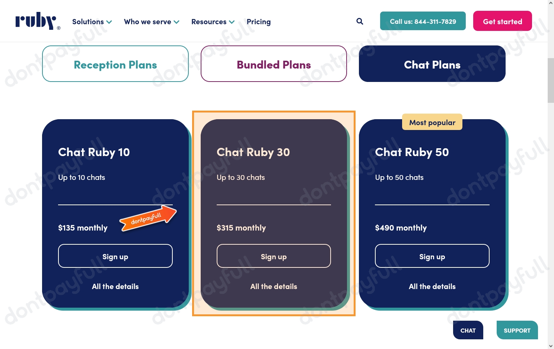The image size is (554, 349).
Task: Sign up for the Chat Ruby 10 plan
Action: coord(115,256)
